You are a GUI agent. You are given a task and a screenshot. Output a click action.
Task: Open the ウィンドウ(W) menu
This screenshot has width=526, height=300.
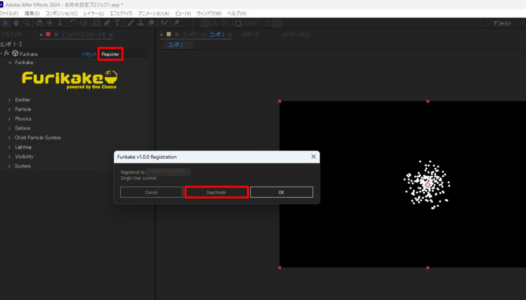coord(209,13)
